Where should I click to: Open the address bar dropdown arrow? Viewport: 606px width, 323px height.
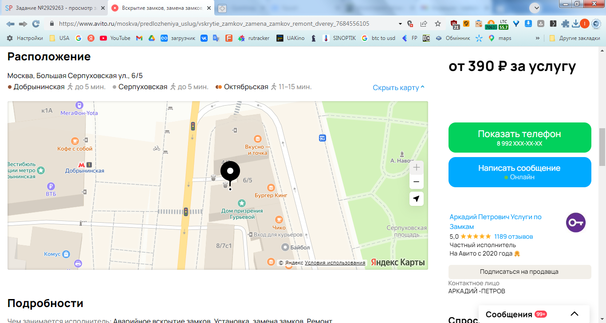[401, 24]
